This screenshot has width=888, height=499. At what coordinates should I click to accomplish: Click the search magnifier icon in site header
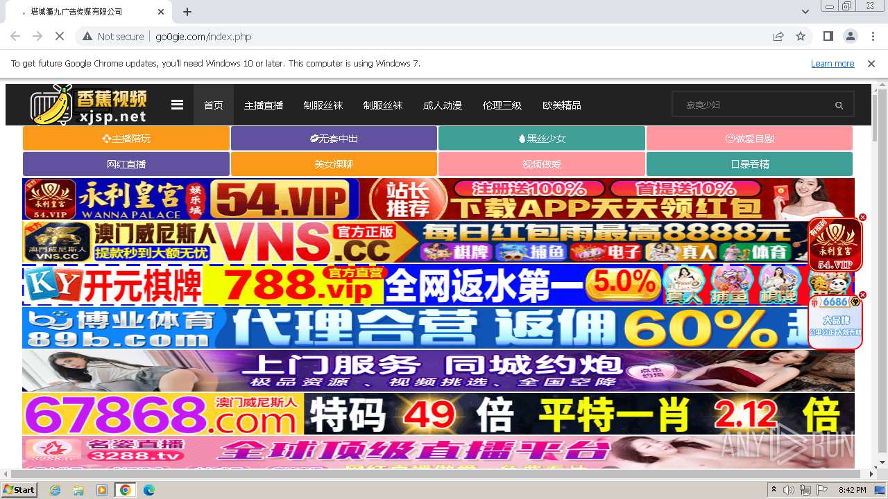pos(839,105)
